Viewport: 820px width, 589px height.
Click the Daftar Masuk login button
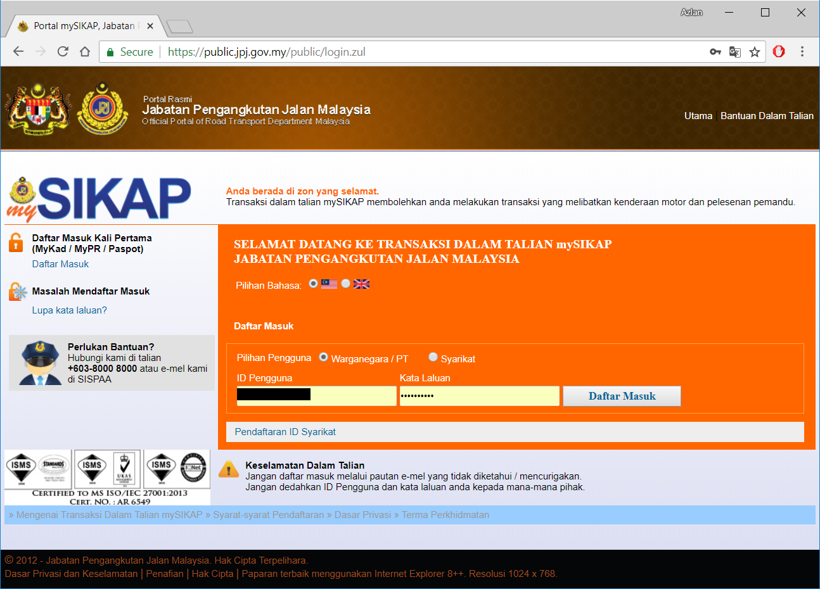point(622,396)
